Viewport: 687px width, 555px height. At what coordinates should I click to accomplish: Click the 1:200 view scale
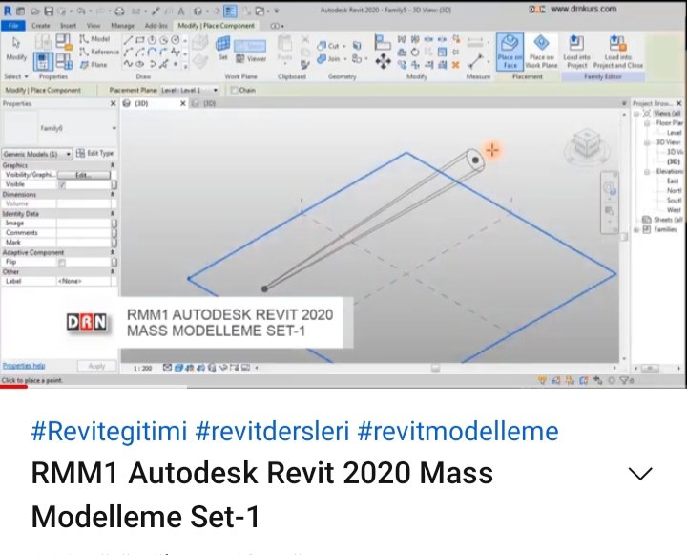[x=142, y=368]
